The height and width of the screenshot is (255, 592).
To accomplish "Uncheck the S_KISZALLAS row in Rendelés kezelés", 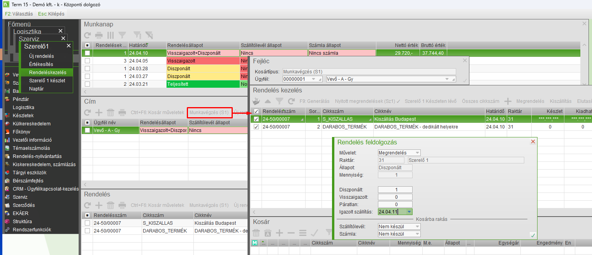I will pos(256,119).
